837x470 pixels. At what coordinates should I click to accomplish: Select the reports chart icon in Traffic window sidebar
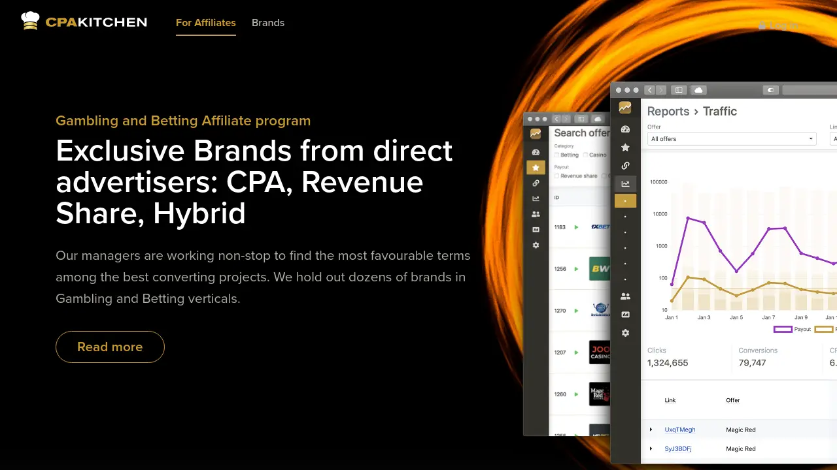(x=625, y=184)
